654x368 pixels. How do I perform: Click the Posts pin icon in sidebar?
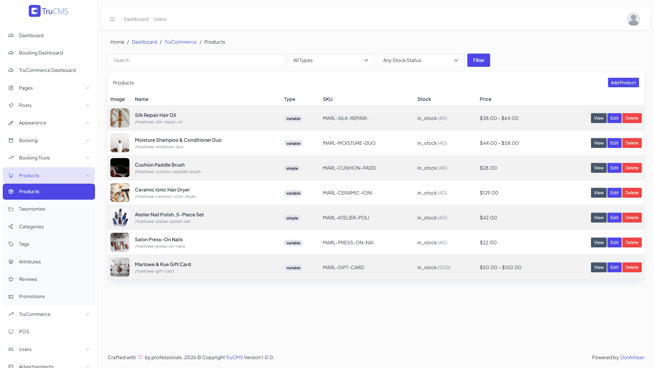[11, 105]
